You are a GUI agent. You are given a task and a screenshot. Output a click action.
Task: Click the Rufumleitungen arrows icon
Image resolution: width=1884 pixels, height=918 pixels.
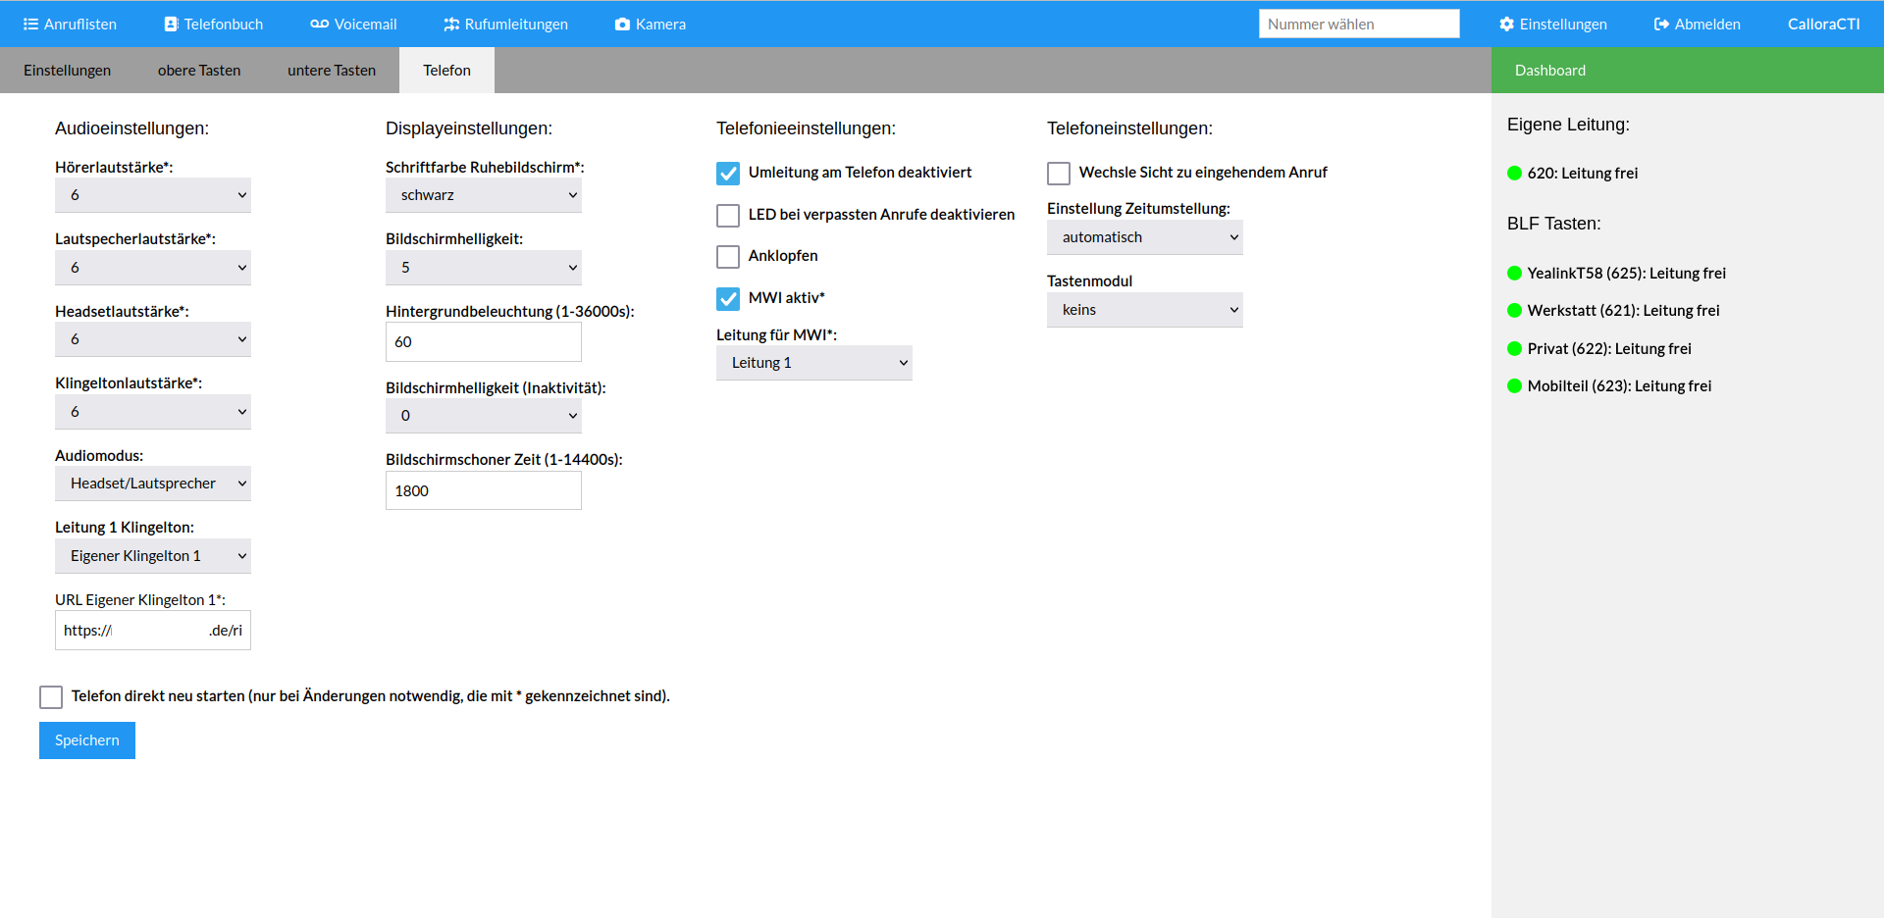(x=451, y=25)
